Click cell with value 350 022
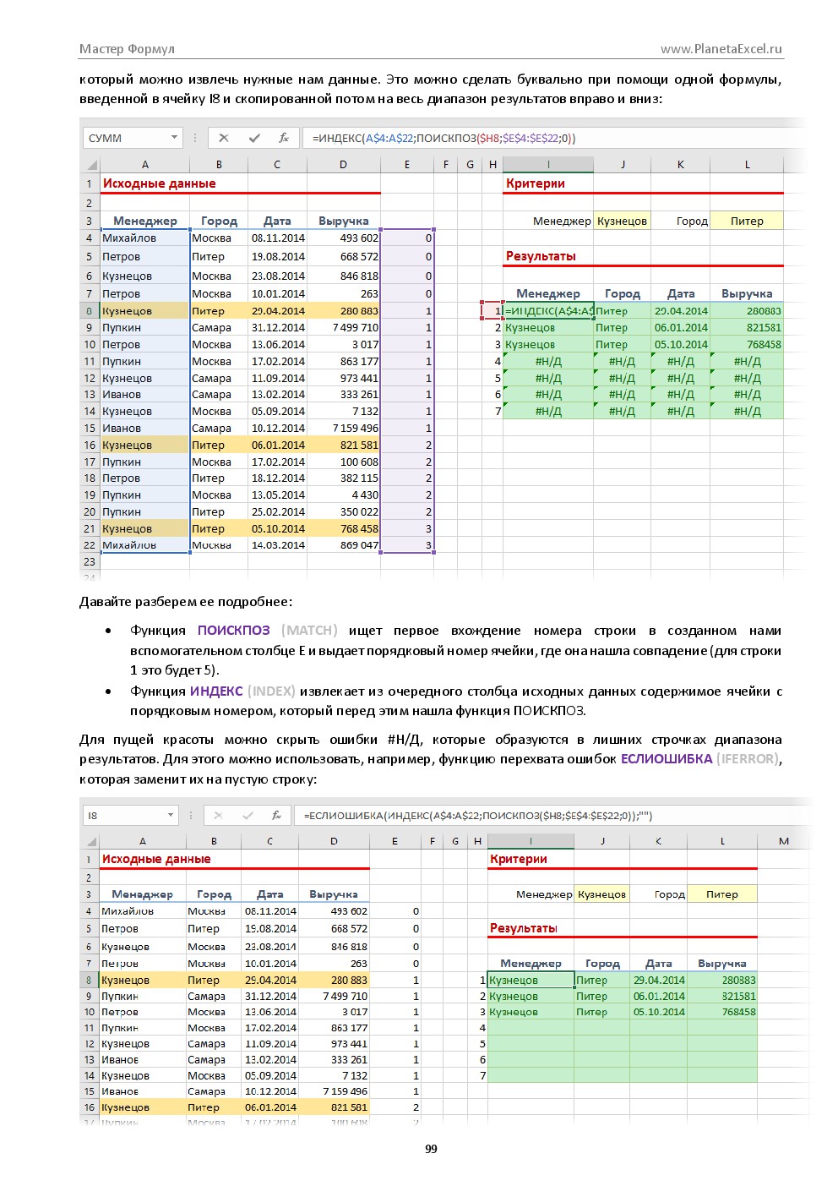Viewport: 838px width, 1186px height. tap(344, 512)
